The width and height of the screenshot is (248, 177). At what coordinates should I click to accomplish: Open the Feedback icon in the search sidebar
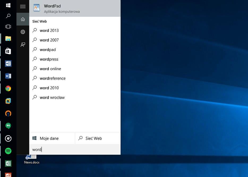tap(23, 44)
